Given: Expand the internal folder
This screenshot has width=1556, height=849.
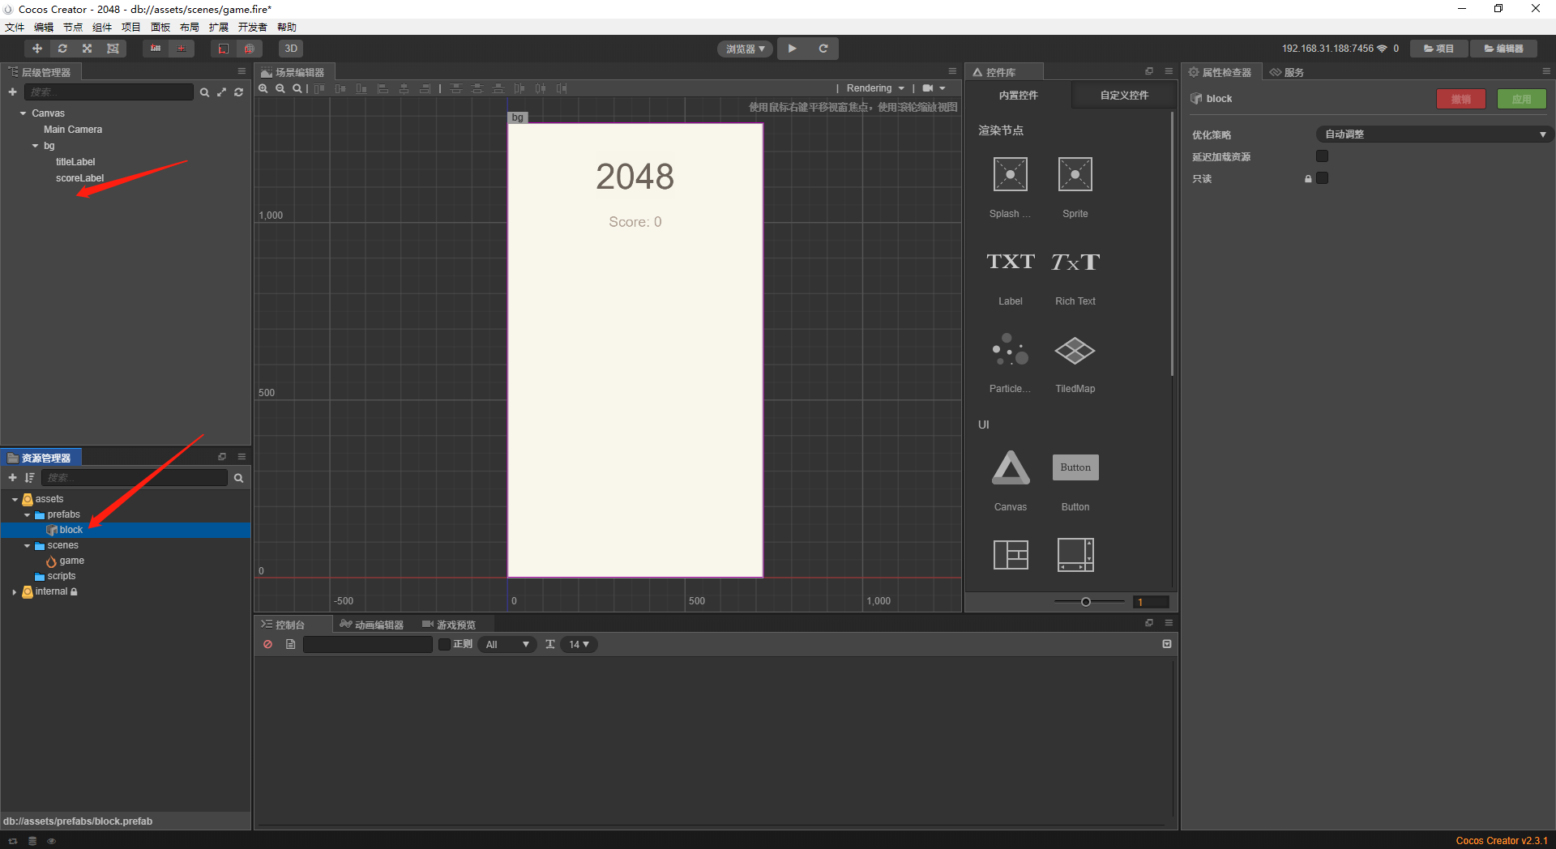Looking at the screenshot, I should [14, 591].
